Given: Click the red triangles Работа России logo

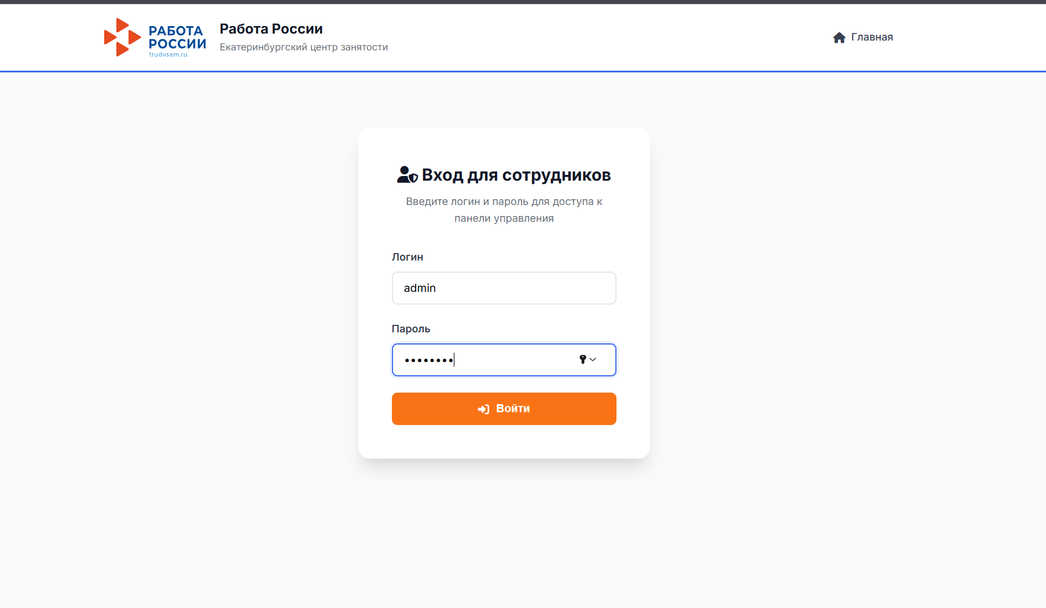Looking at the screenshot, I should point(122,37).
